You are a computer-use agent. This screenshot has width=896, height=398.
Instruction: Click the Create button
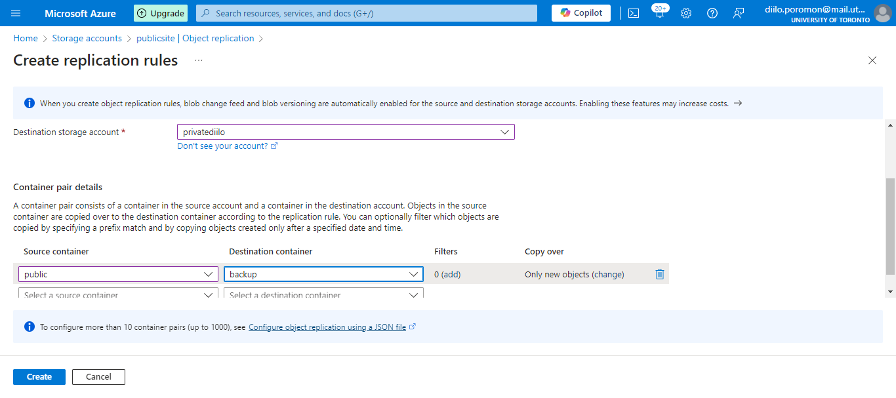coord(39,377)
